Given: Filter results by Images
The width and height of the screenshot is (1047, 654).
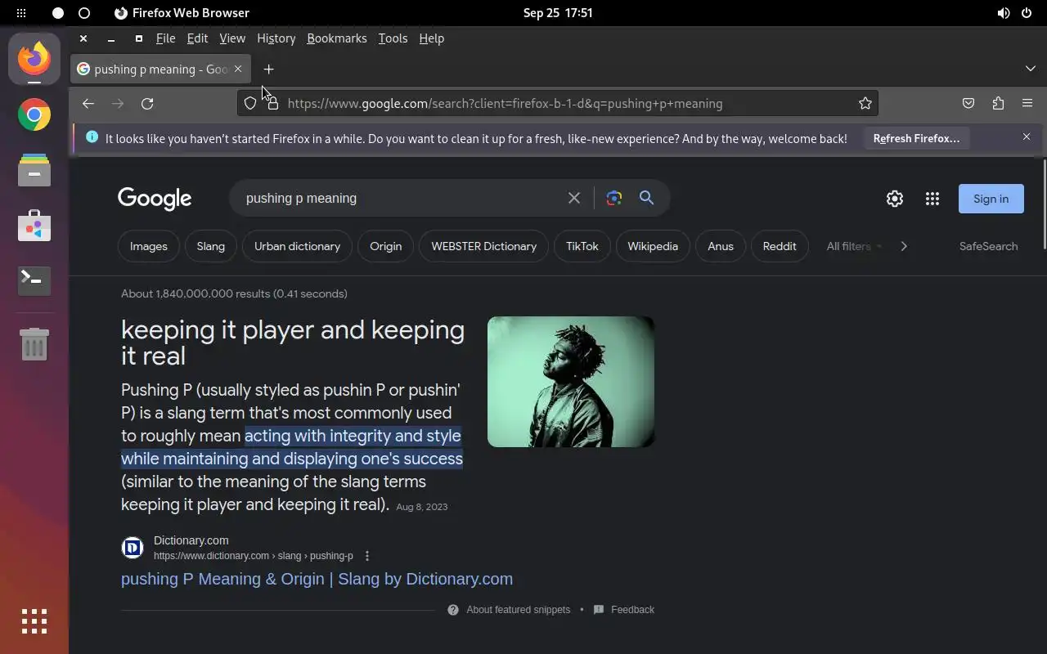Looking at the screenshot, I should 149,246.
